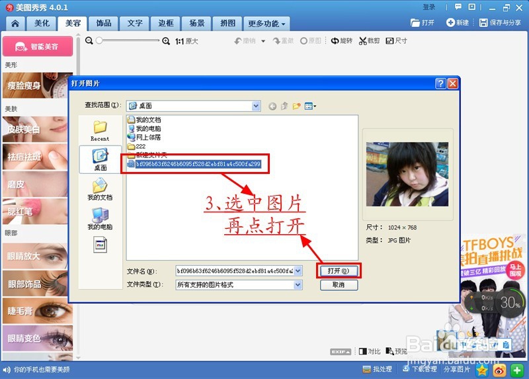Screen dimensions: 529x379
Task: Click the 登录 login link
Action: pyautogui.click(x=428, y=7)
